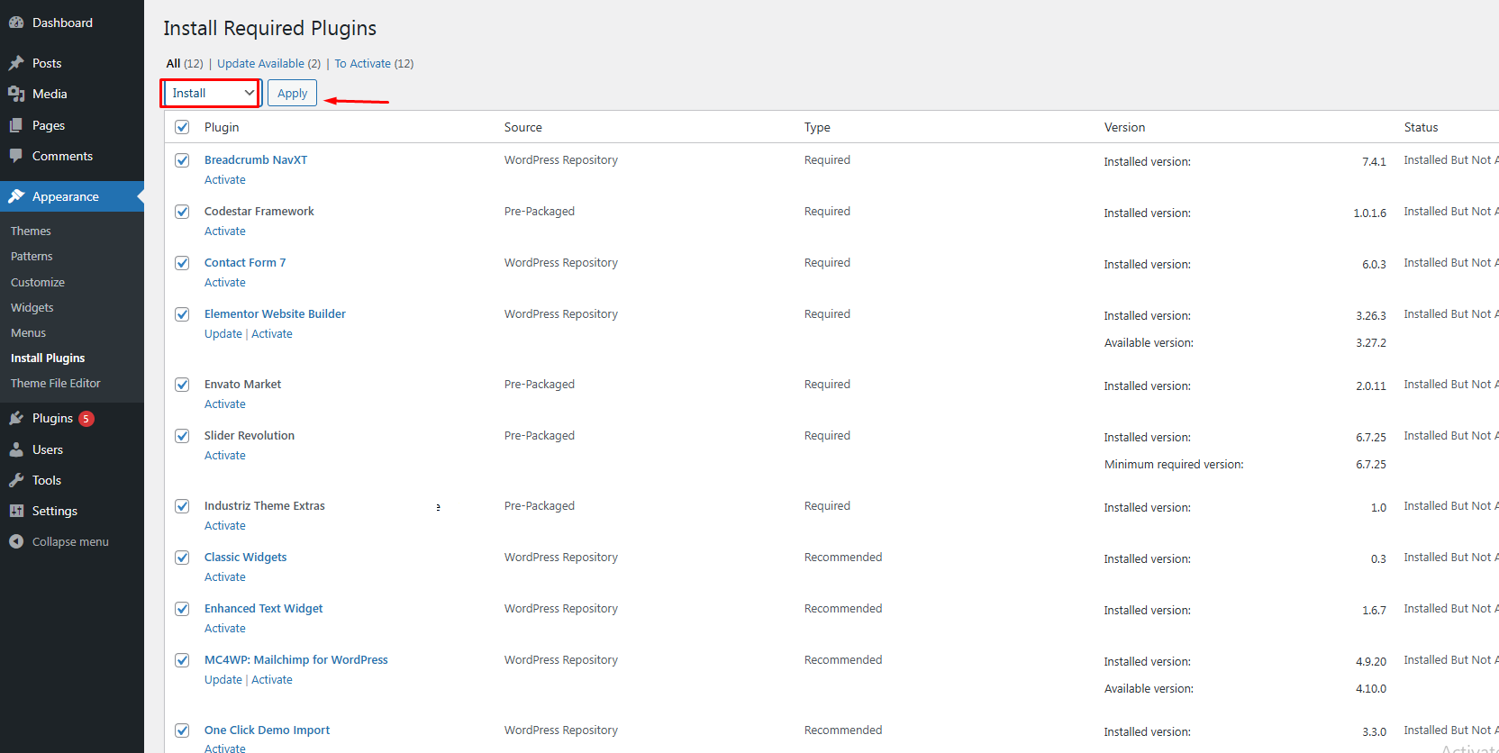Uncheck the Envato Market checkbox

coord(182,385)
